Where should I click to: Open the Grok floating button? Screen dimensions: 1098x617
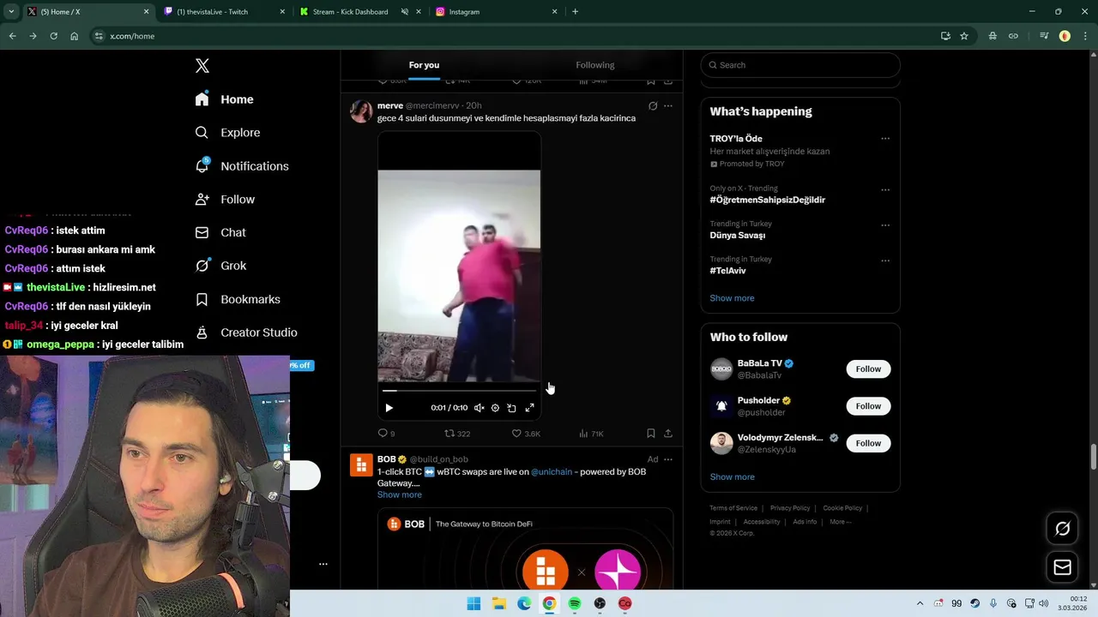pyautogui.click(x=1062, y=529)
